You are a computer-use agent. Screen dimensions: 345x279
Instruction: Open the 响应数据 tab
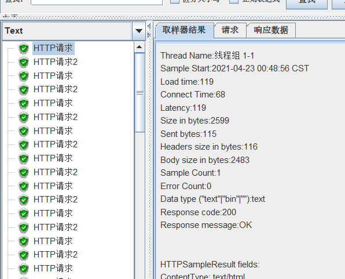[x=271, y=30]
